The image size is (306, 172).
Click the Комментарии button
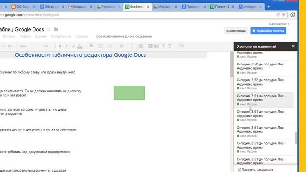236,31
